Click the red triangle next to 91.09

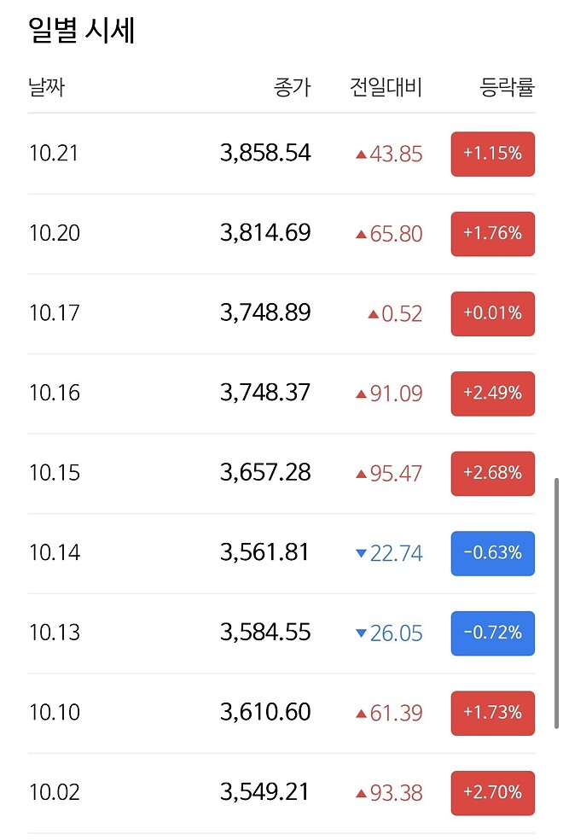pos(361,394)
